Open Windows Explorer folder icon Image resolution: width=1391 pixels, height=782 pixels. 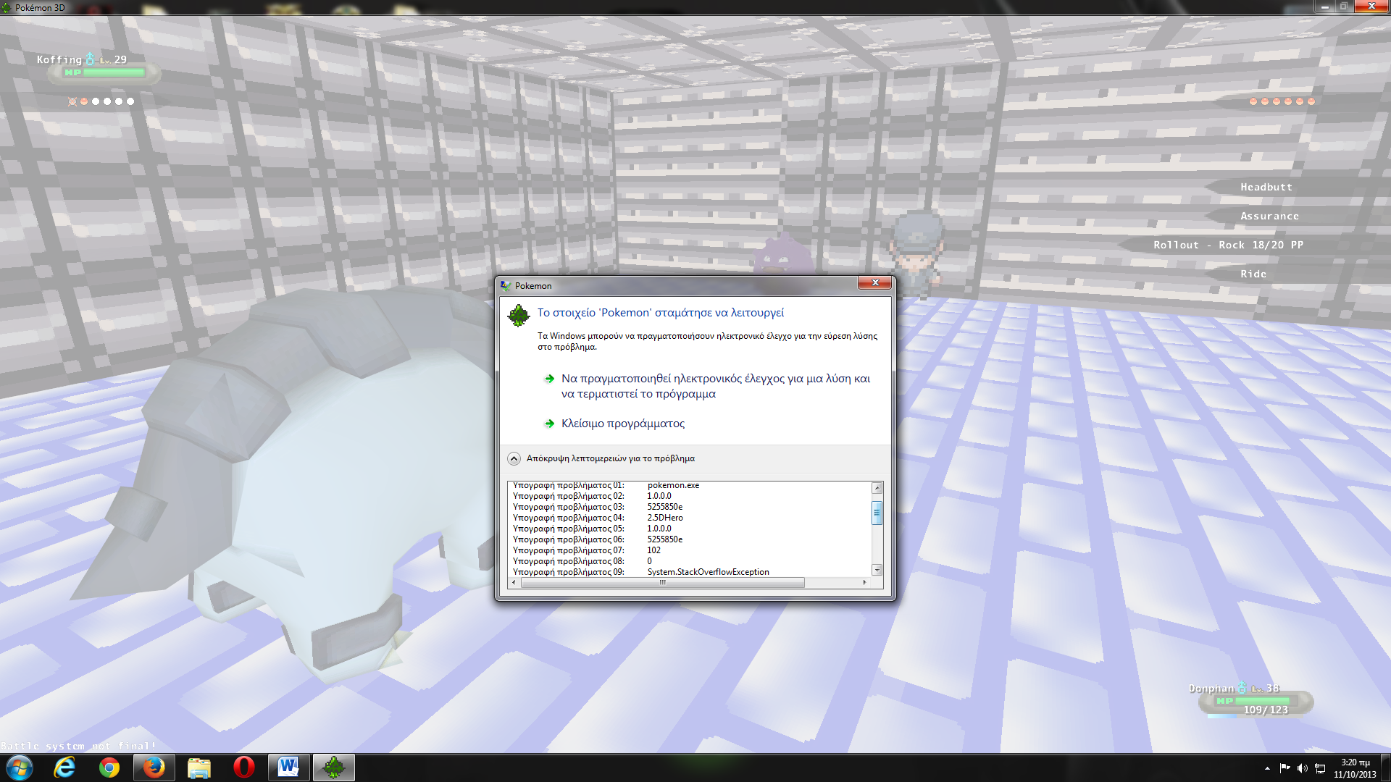[199, 768]
